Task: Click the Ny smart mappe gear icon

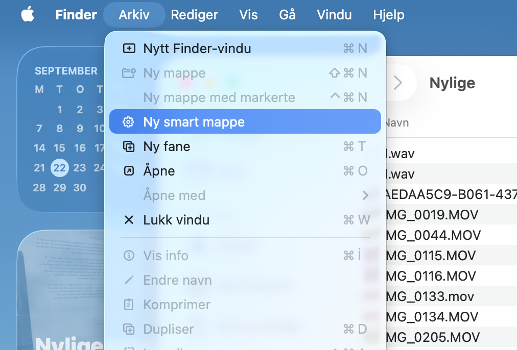Action: (x=128, y=122)
